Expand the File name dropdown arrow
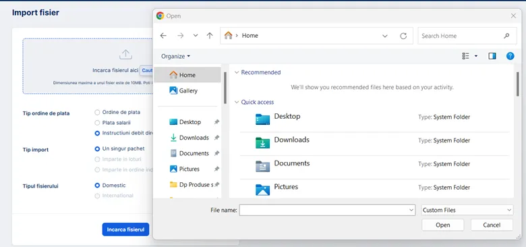Screen dimensions: 526x247 pos(411,210)
